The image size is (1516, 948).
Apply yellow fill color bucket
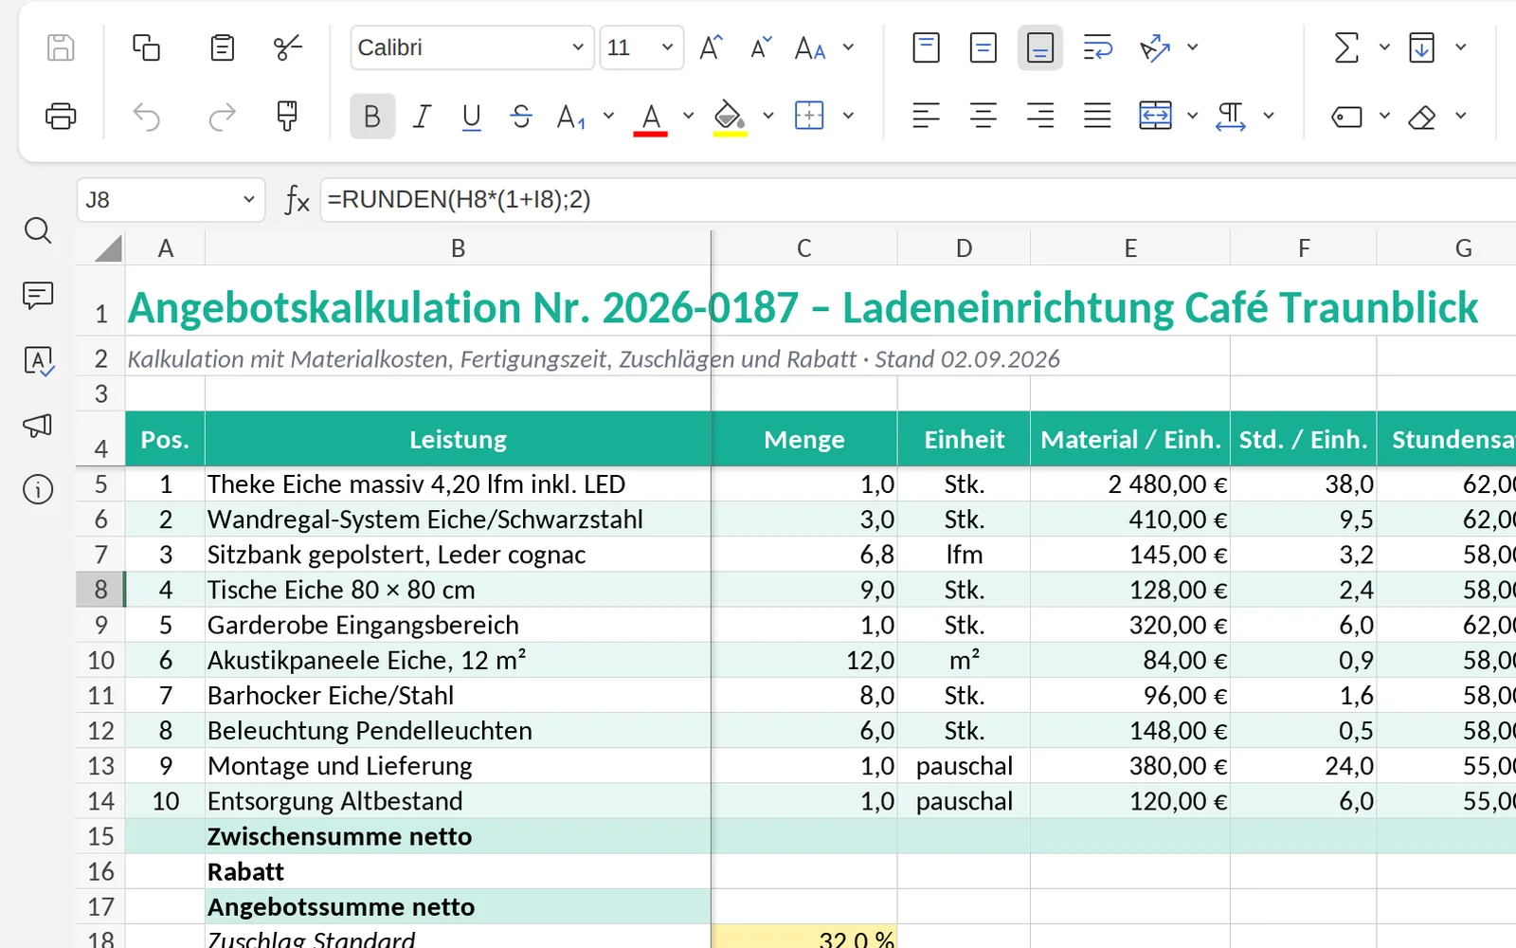tap(729, 118)
